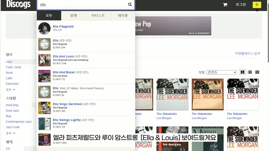
Task: Open 'Ella (모든 버전)' suggestion
Action: tap(86, 44)
